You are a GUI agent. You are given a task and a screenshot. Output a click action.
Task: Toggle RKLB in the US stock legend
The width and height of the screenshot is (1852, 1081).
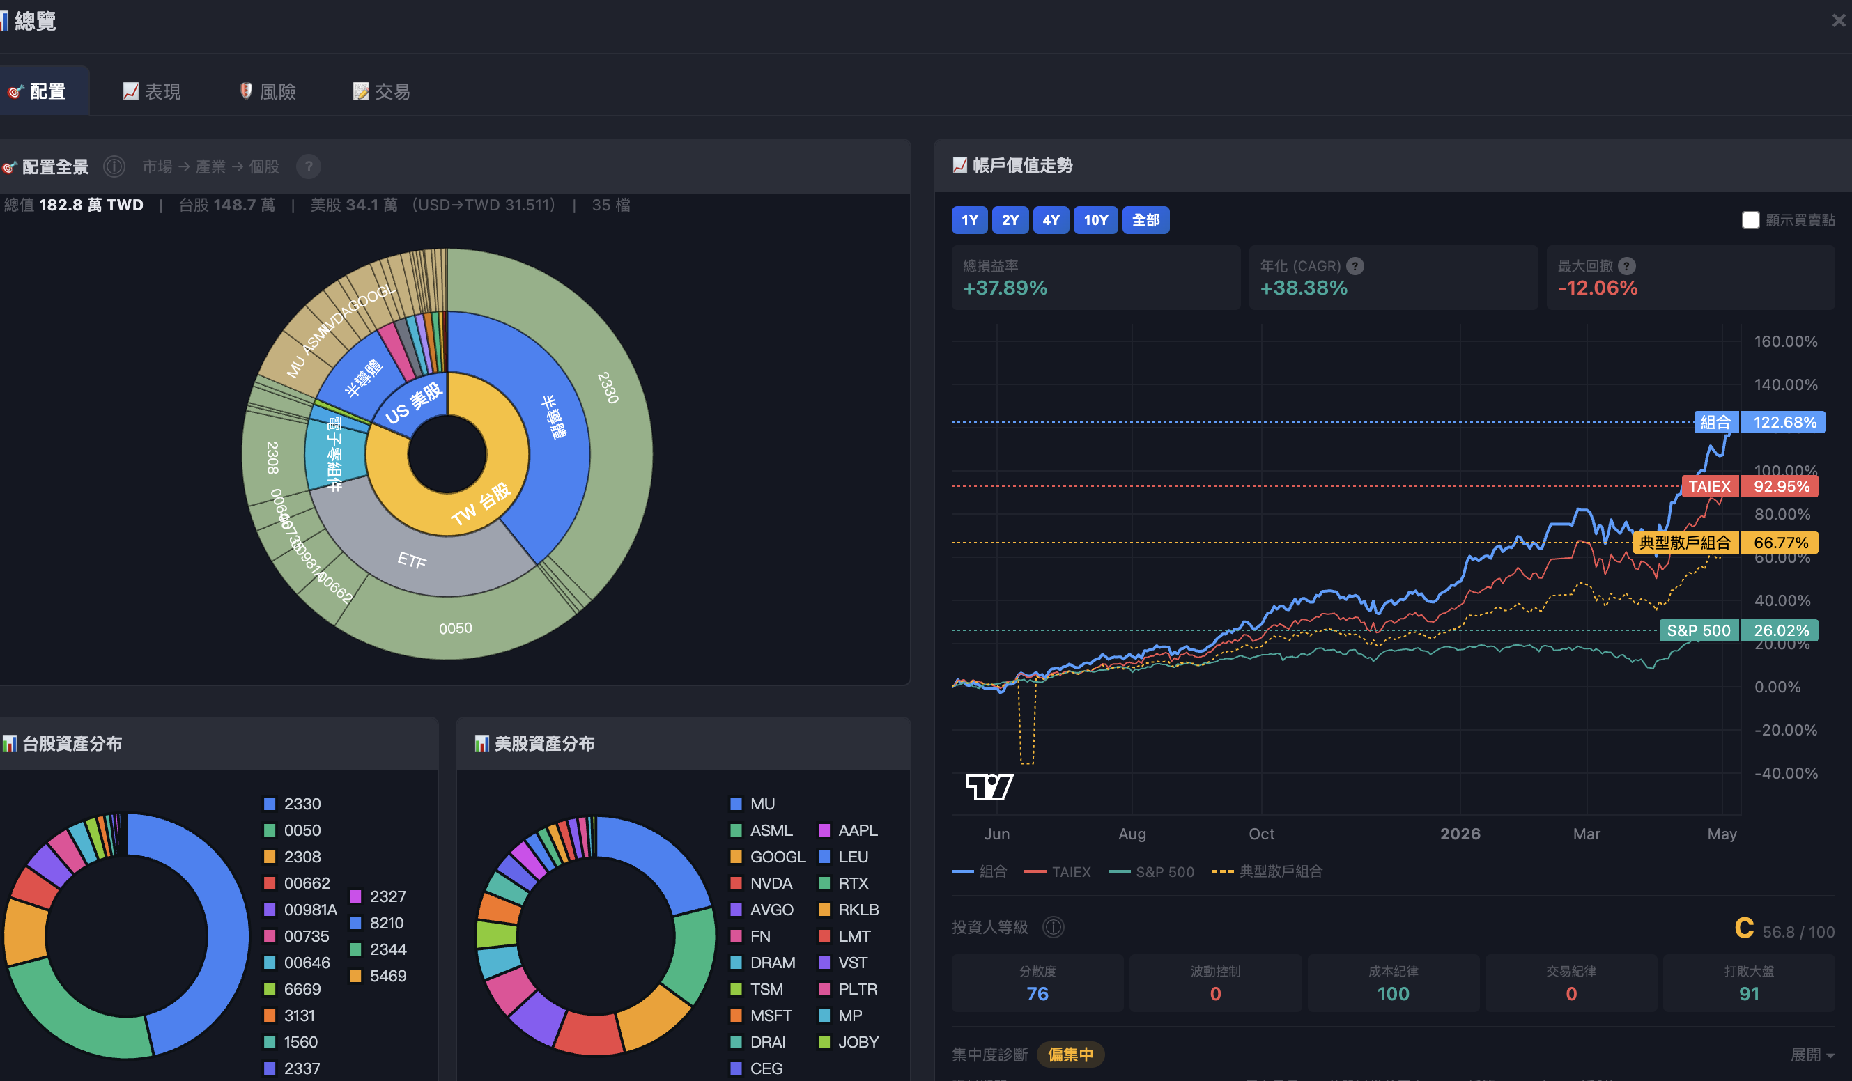point(849,910)
